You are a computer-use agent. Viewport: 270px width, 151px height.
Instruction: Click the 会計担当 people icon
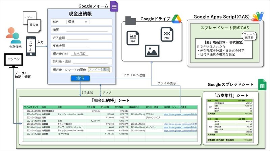pyautogui.click(x=13, y=35)
